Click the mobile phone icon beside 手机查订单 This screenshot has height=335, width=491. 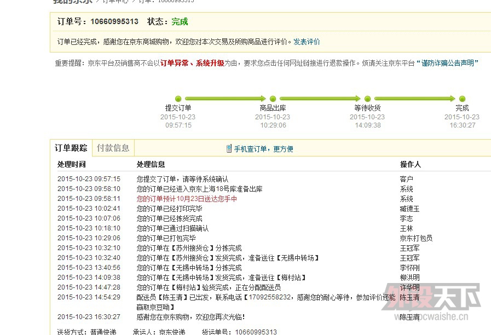(x=229, y=149)
